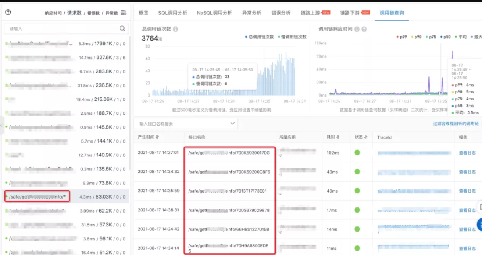Click the floating blue widget at right edge

tap(479, 224)
